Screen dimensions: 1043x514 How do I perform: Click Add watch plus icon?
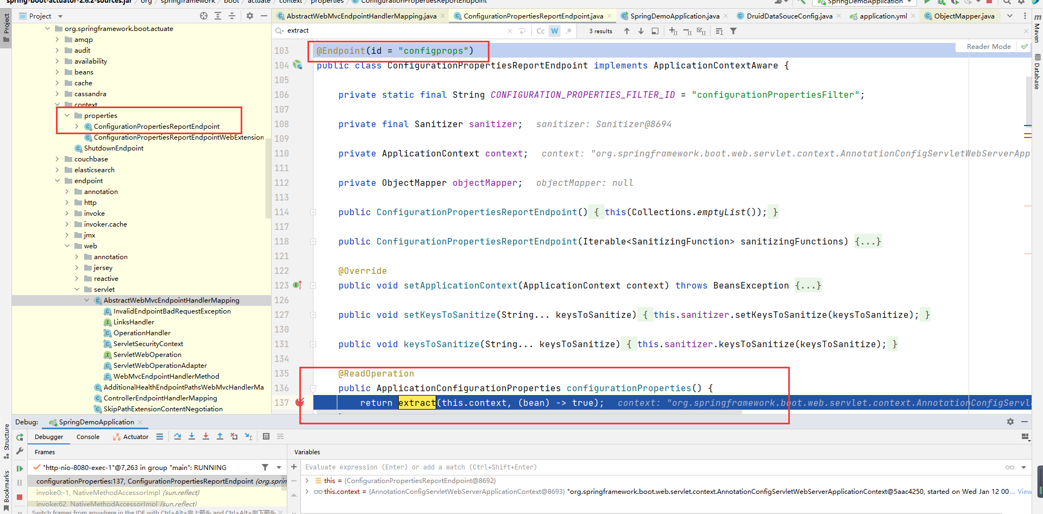pyautogui.click(x=294, y=467)
